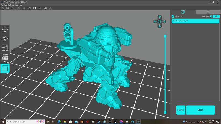Click the layers view tool in sidebar
221x124 pixels.
tap(5, 68)
